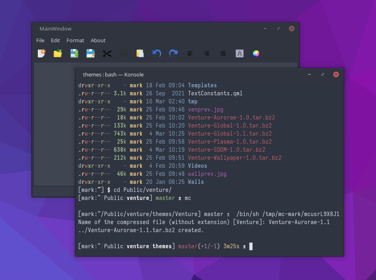
Task: Click the Save As disk with pencil icon
Action: (x=91, y=54)
